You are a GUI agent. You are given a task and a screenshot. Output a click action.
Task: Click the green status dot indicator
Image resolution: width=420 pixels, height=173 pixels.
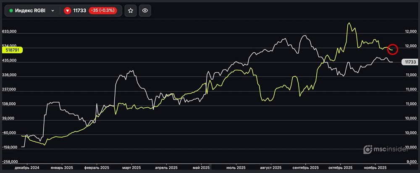[11, 11]
